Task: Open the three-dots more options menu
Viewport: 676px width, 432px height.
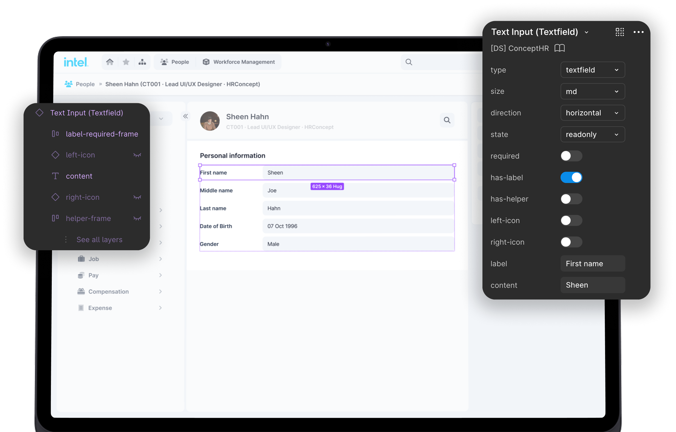Action: click(x=638, y=32)
